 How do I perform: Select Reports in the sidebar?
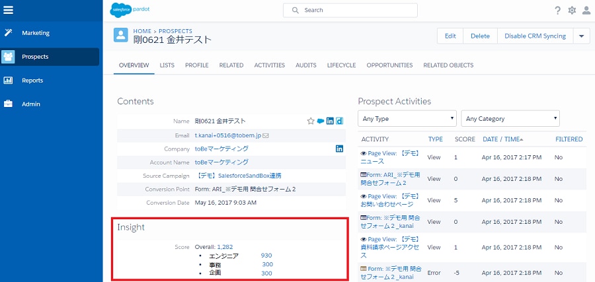click(x=32, y=81)
